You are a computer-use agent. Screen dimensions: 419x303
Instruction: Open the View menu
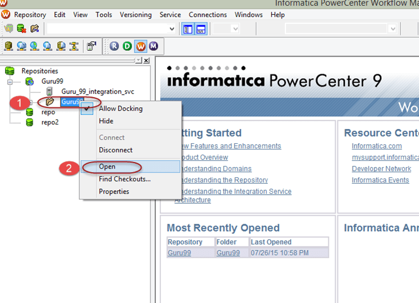click(80, 15)
